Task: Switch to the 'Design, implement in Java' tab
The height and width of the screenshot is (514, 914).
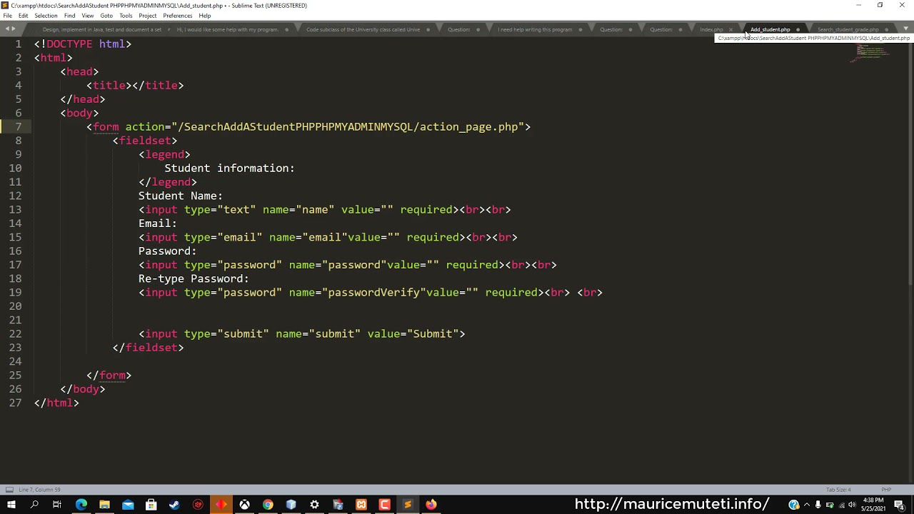Action: click(102, 29)
